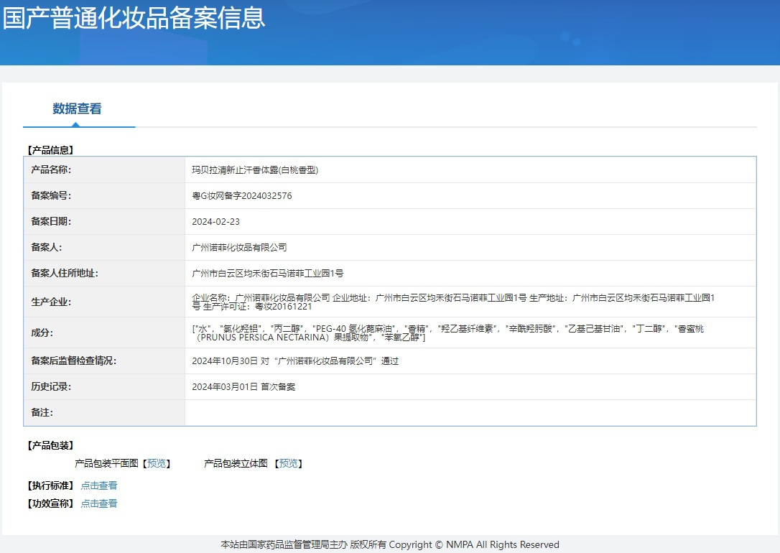Select the 【产品信息】 section heading
The width and height of the screenshot is (780, 553).
(50, 149)
